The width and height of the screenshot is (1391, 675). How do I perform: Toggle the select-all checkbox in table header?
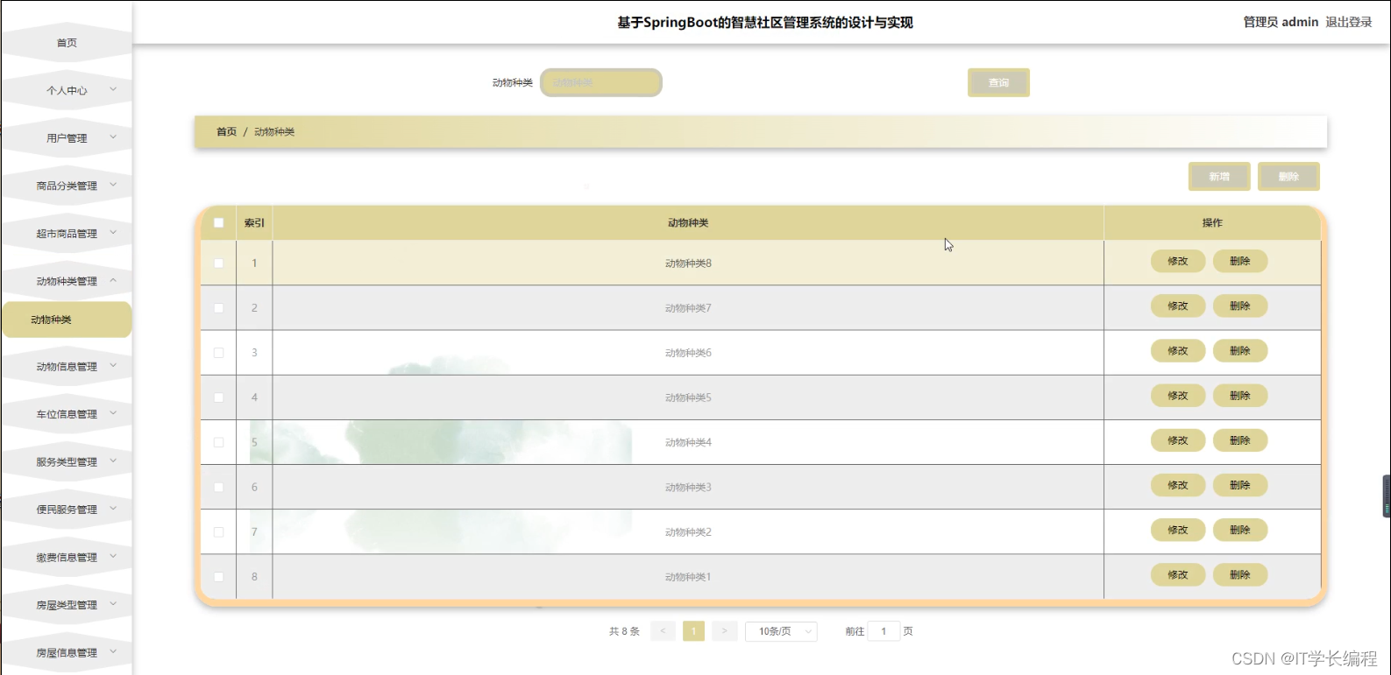[218, 222]
